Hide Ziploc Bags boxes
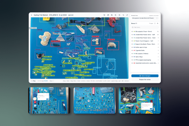The width and height of the screenshot is (189, 126). [132, 57]
